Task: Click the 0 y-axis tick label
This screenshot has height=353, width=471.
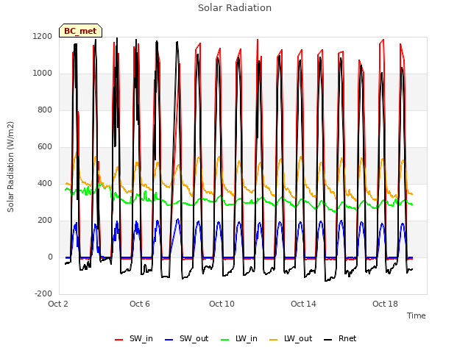Action: [50, 257]
